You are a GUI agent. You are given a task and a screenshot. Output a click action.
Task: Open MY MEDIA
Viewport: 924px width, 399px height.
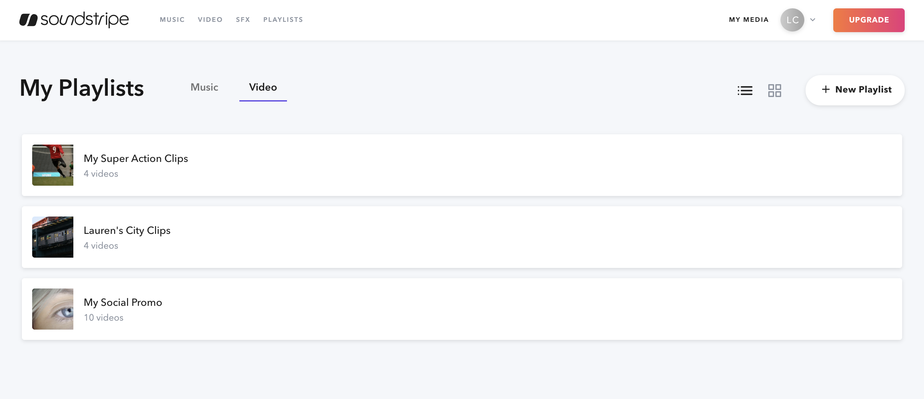click(x=748, y=20)
